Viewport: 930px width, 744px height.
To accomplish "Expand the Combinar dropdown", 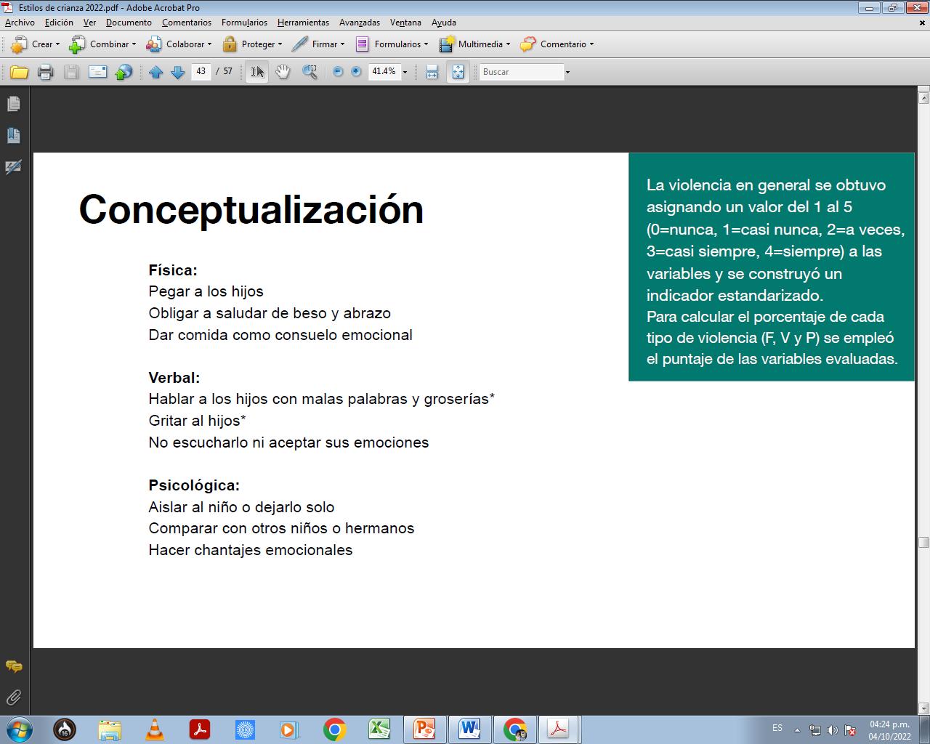I will pyautogui.click(x=102, y=44).
